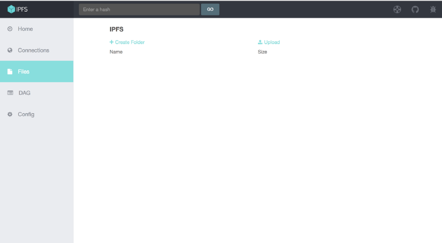This screenshot has width=442, height=243.
Task: Click the Config gear icon
Action: click(10, 114)
